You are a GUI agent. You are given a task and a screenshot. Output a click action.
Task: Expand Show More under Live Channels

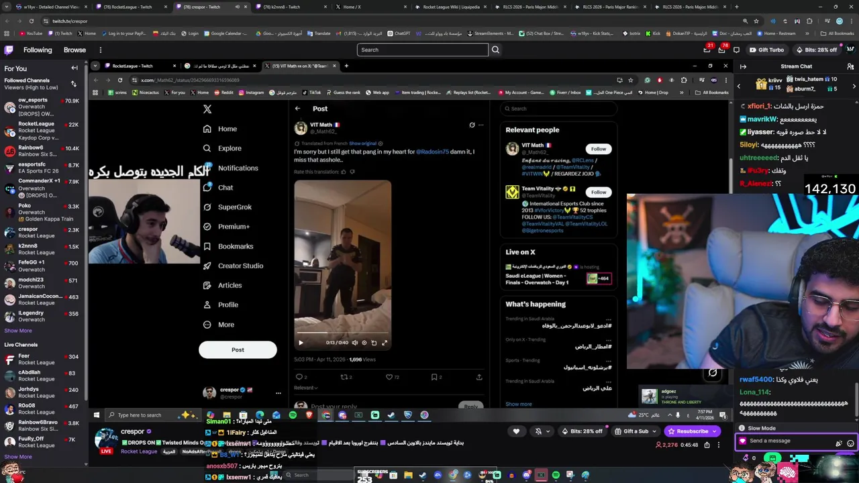(x=18, y=457)
